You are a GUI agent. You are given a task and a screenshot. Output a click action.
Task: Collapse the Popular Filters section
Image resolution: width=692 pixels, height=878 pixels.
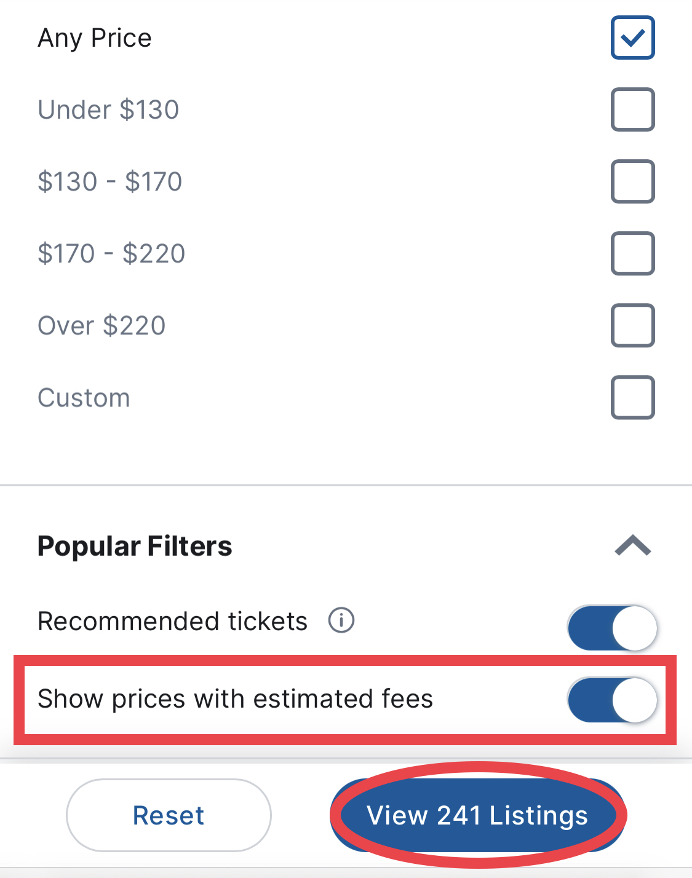632,545
